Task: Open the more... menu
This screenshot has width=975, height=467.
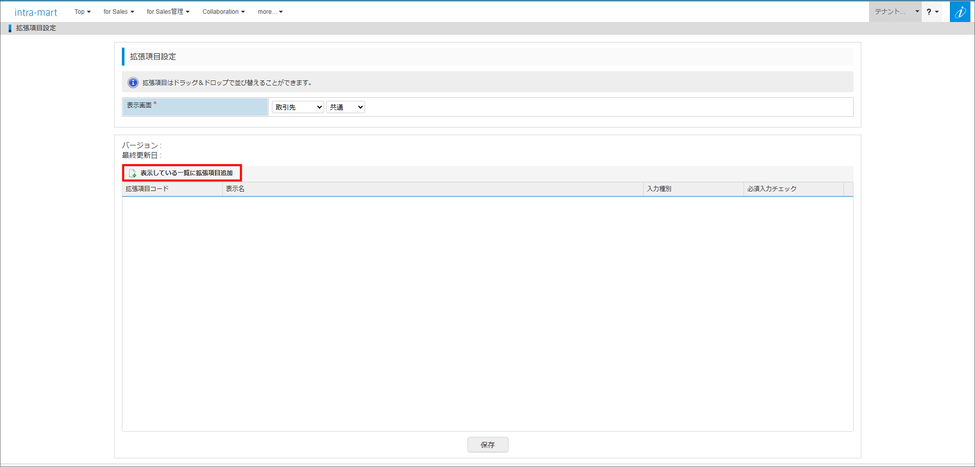Action: 270,12
